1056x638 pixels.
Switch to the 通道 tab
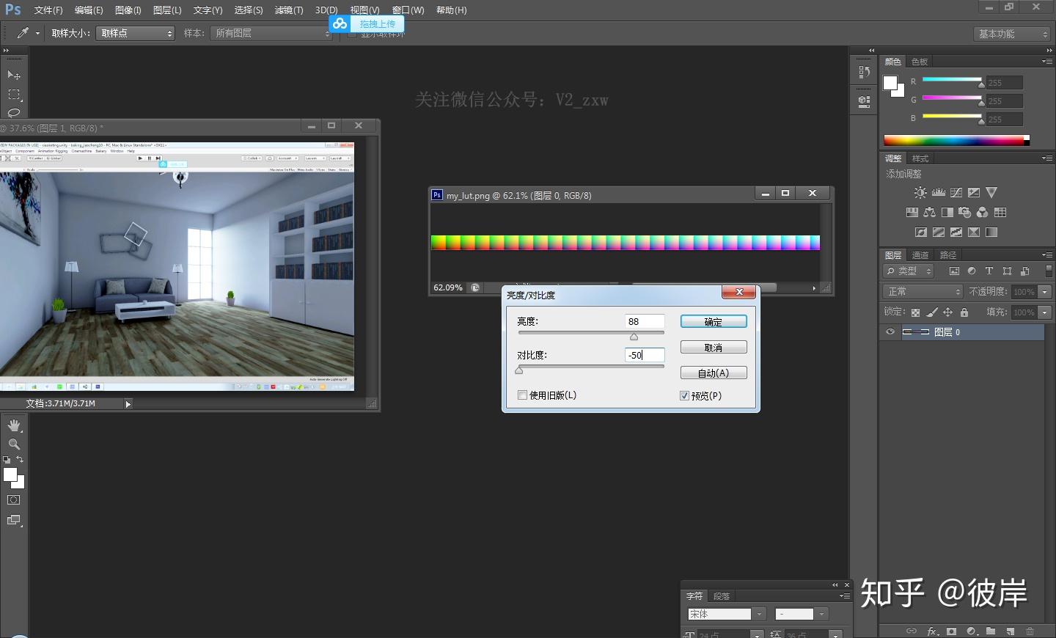click(x=920, y=255)
